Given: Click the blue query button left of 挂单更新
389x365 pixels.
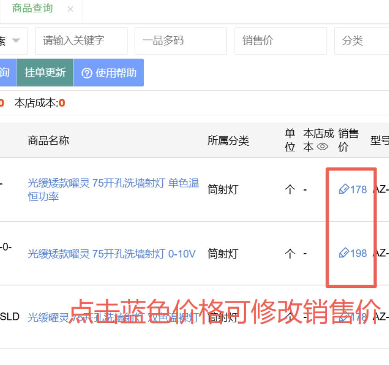Looking at the screenshot, I should [6, 73].
